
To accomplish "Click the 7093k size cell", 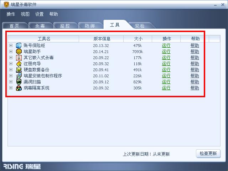I will [x=138, y=52].
